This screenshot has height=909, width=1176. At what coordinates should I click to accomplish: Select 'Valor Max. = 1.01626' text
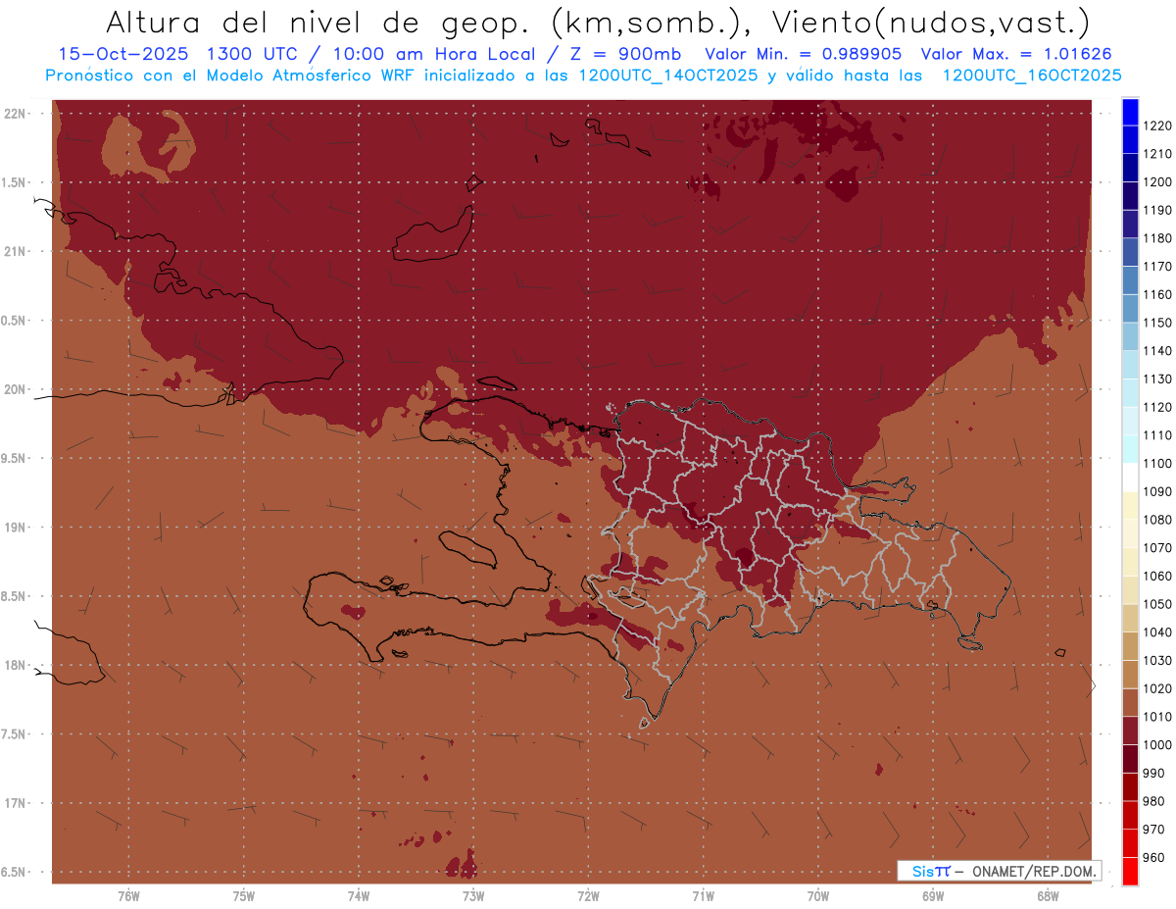(1018, 54)
